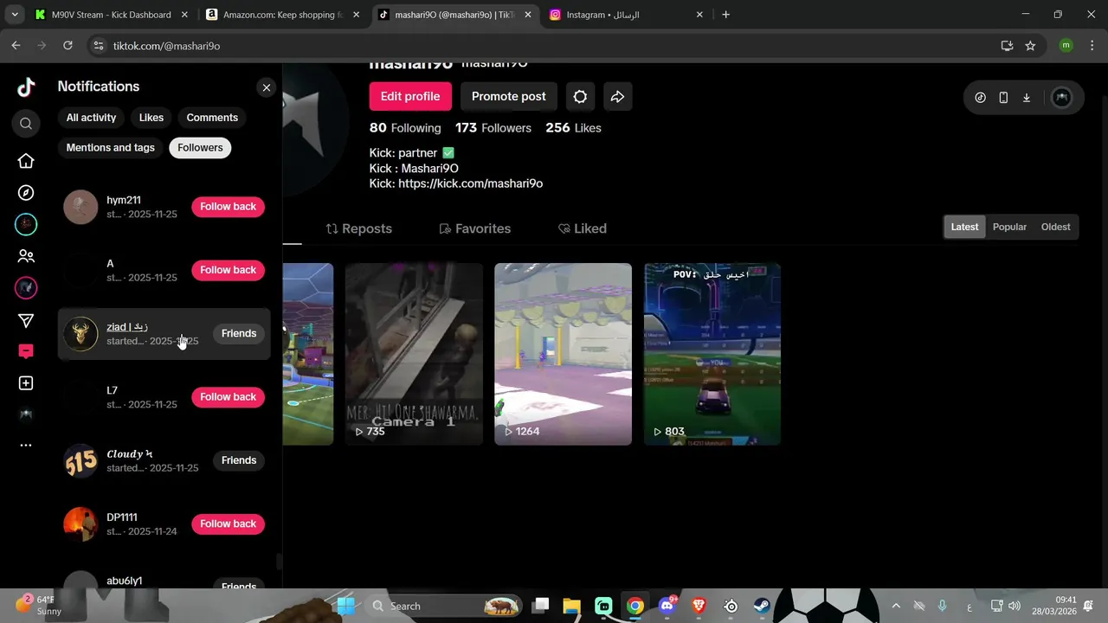Image resolution: width=1108 pixels, height=623 pixels.
Task: Open the kick.com/mashari9o bio link
Action: [470, 183]
